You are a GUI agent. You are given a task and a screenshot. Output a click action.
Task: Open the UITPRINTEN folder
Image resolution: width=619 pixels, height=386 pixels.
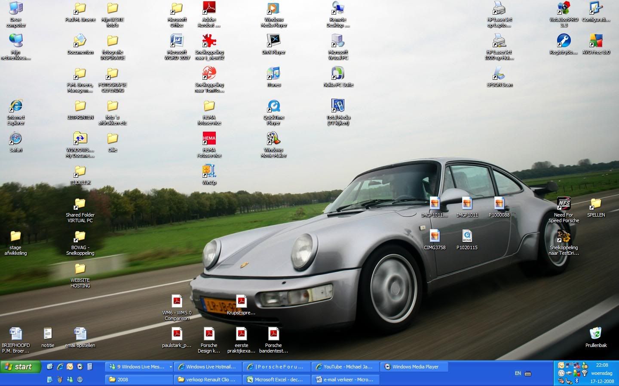click(x=80, y=109)
